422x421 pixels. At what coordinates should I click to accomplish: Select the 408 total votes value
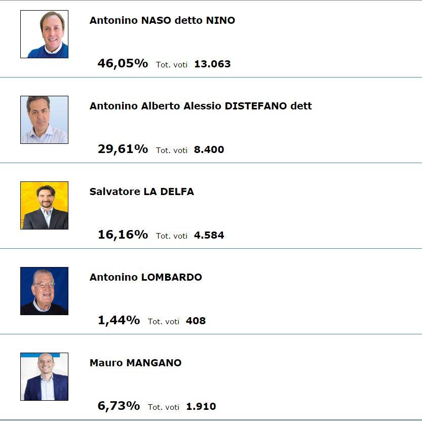point(196,321)
